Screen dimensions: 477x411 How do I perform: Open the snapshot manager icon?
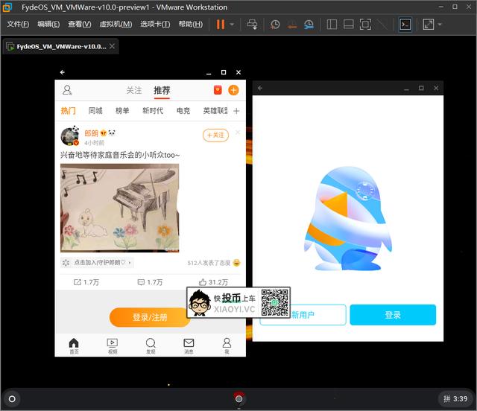pyautogui.click(x=309, y=25)
